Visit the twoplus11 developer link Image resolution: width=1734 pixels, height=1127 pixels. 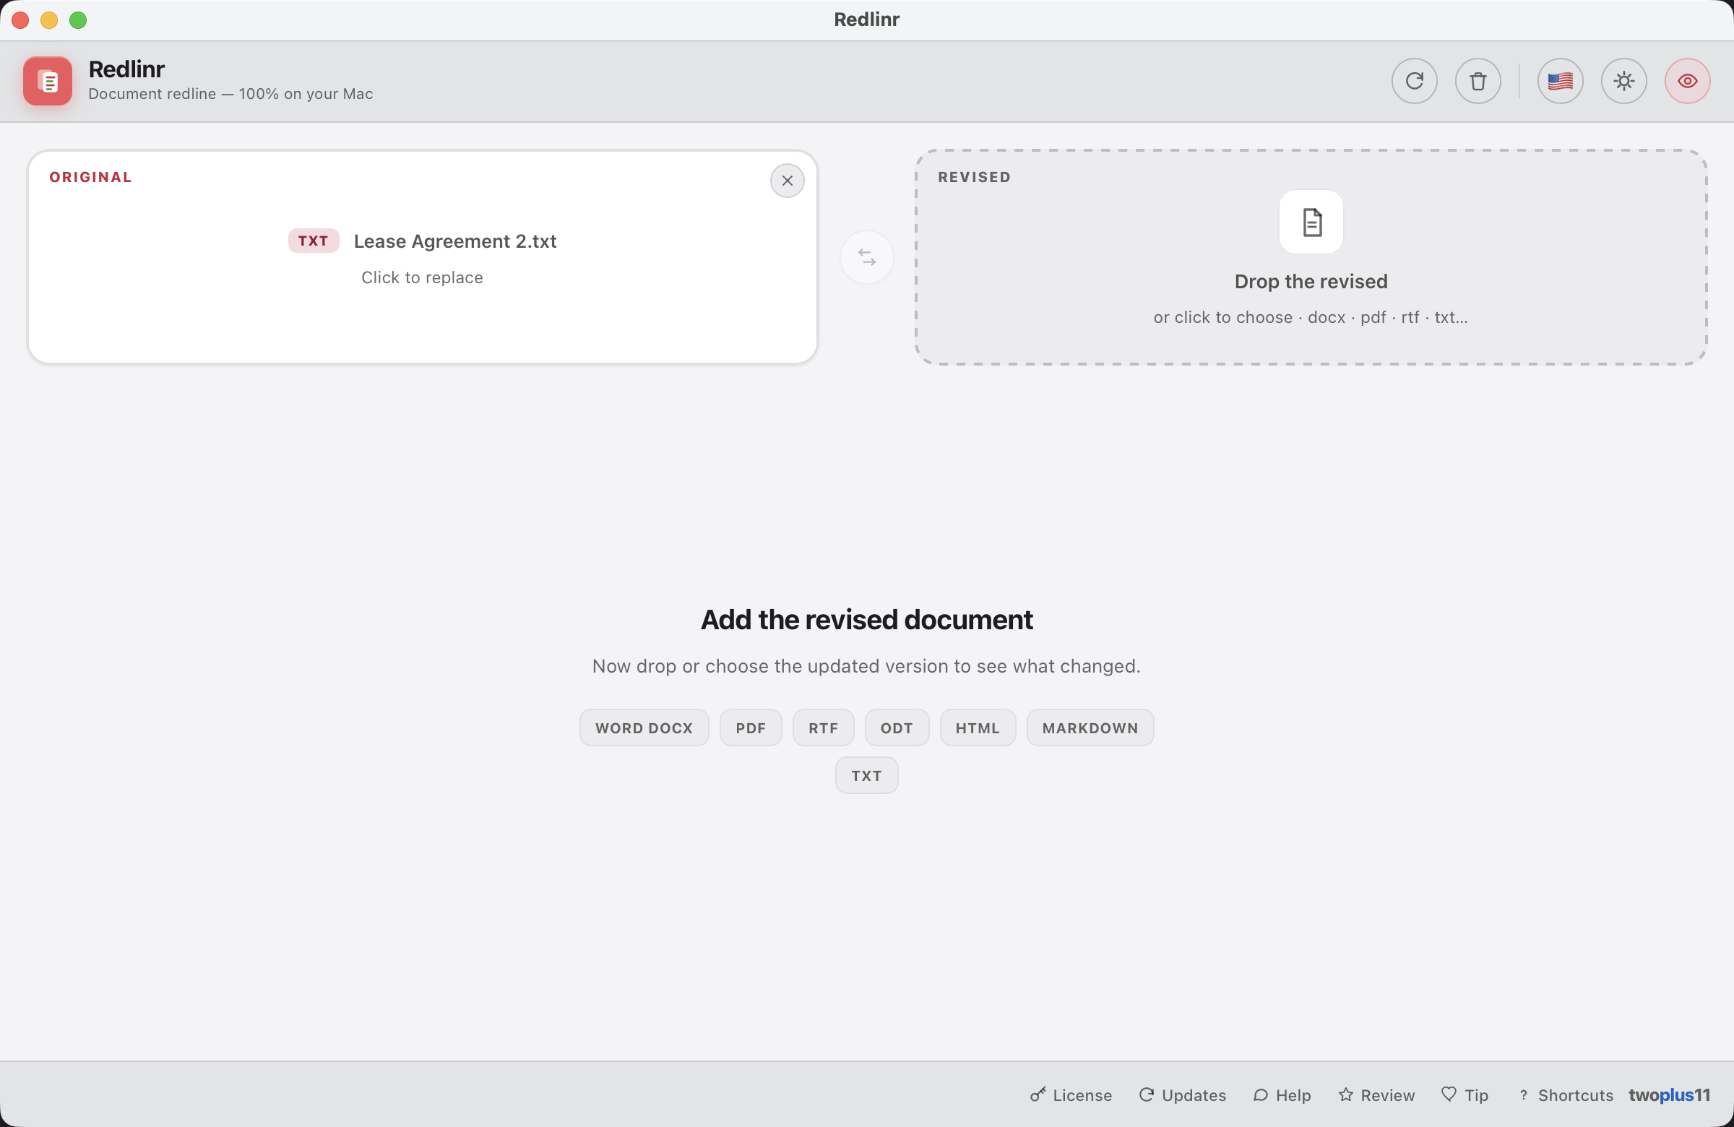[1669, 1095]
